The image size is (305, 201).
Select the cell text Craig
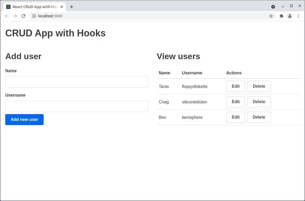pyautogui.click(x=164, y=102)
